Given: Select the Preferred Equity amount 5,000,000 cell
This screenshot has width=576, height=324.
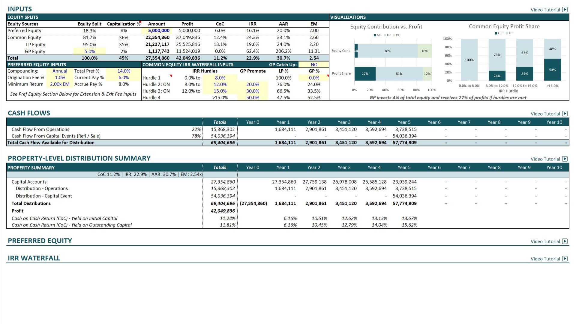Looking at the screenshot, I should click(x=159, y=31).
